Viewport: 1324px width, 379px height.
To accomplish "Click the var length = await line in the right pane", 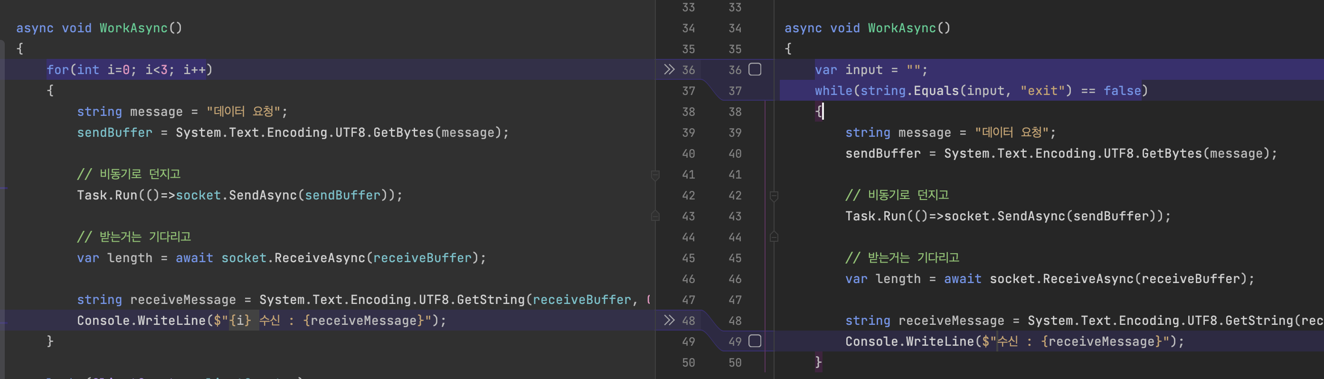I will pyautogui.click(x=1050, y=279).
